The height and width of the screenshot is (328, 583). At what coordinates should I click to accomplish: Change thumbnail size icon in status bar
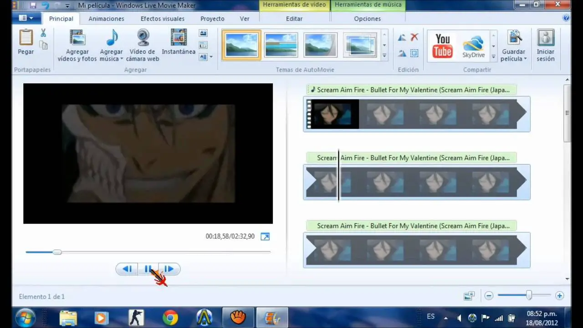[x=469, y=296]
